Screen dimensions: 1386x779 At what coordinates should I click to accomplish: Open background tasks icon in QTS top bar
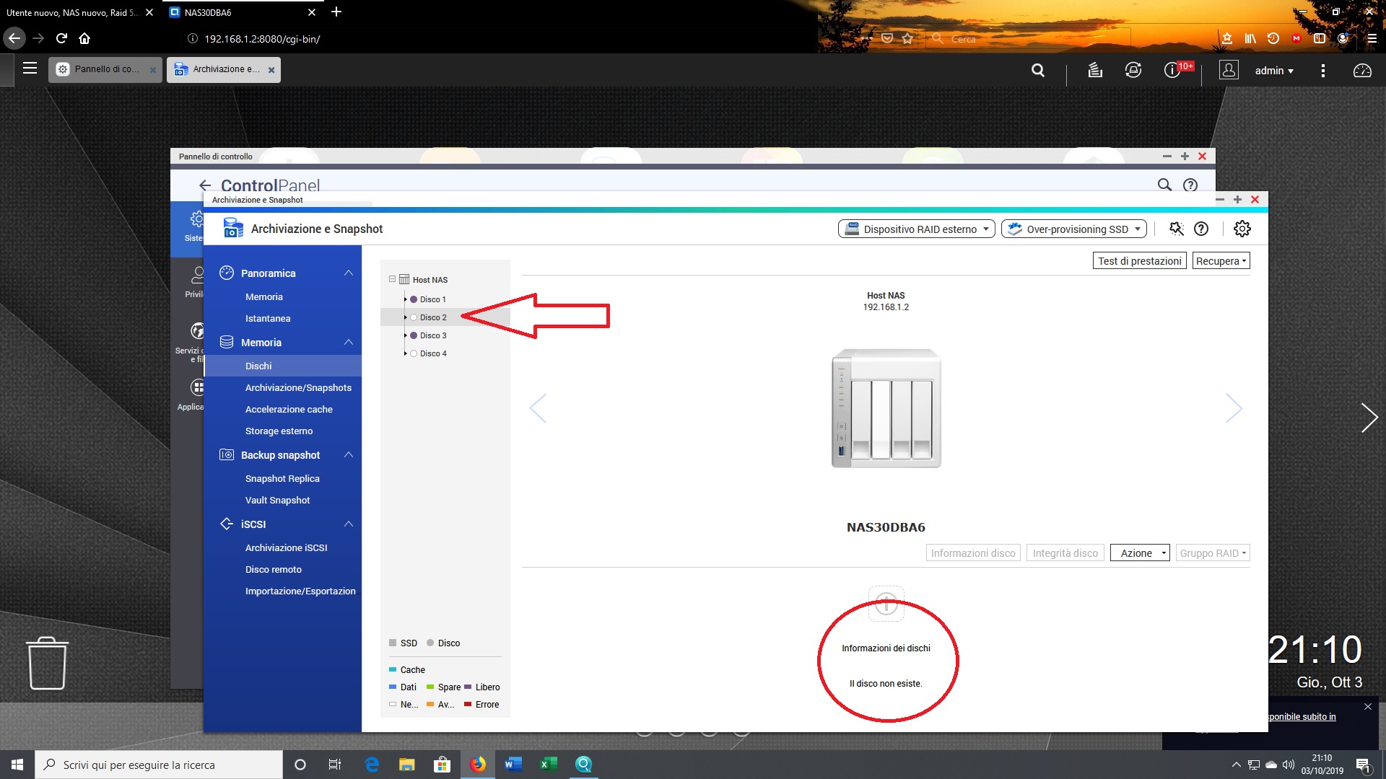point(1095,70)
